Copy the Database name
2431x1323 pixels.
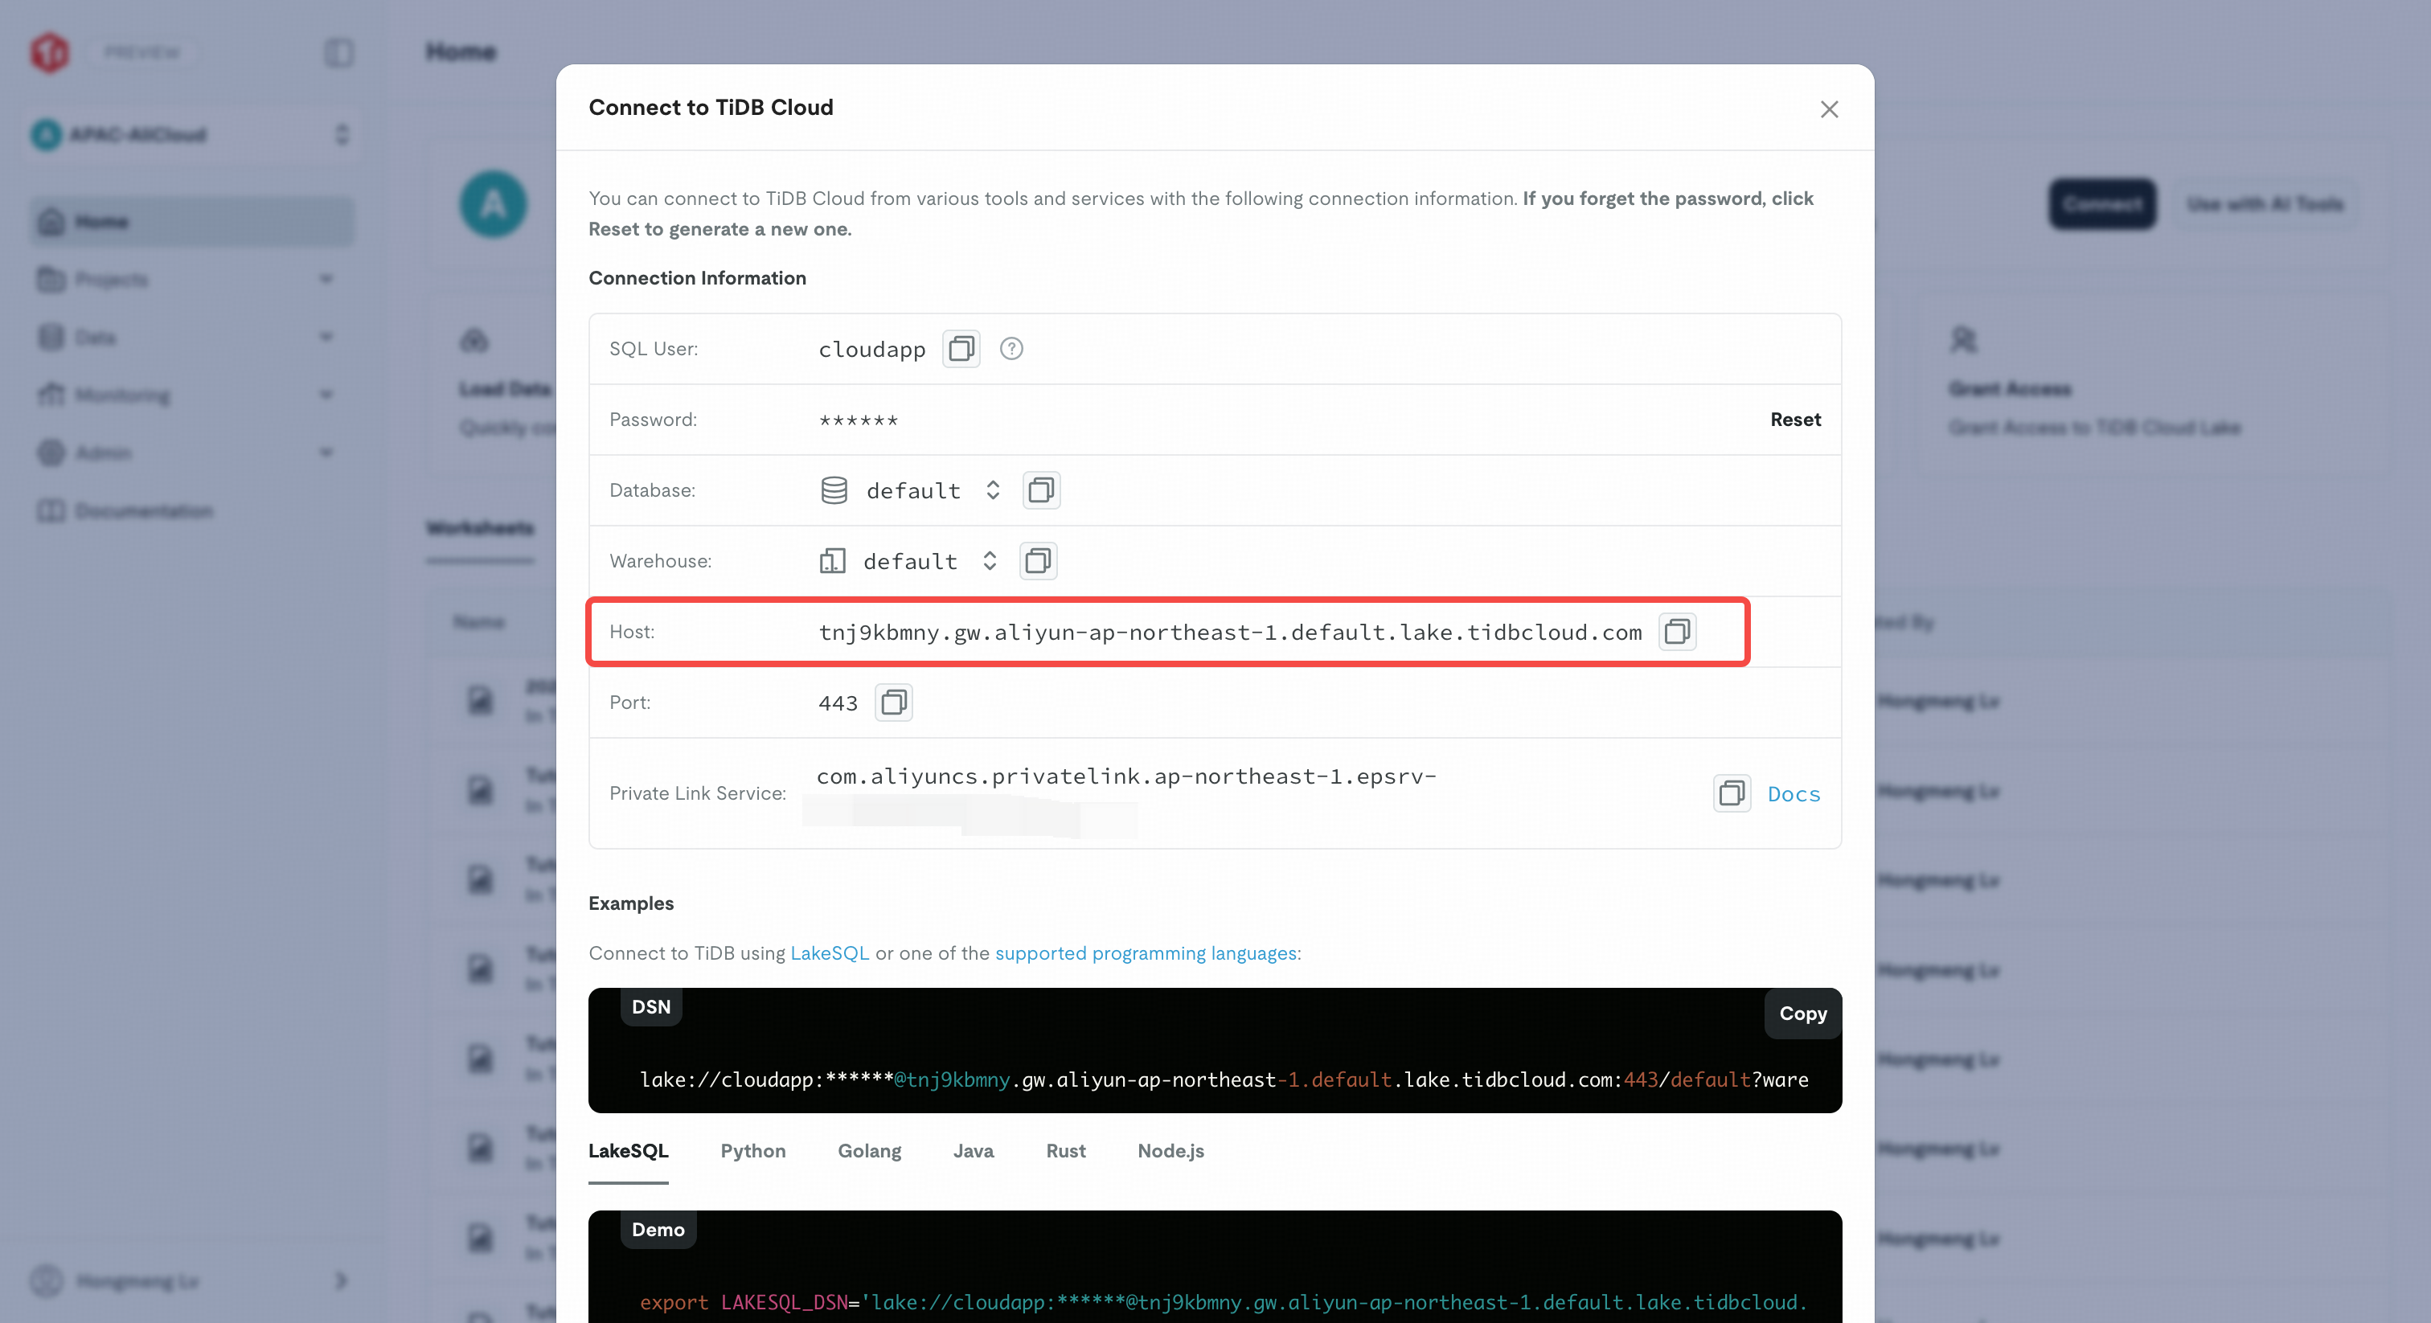[1041, 490]
